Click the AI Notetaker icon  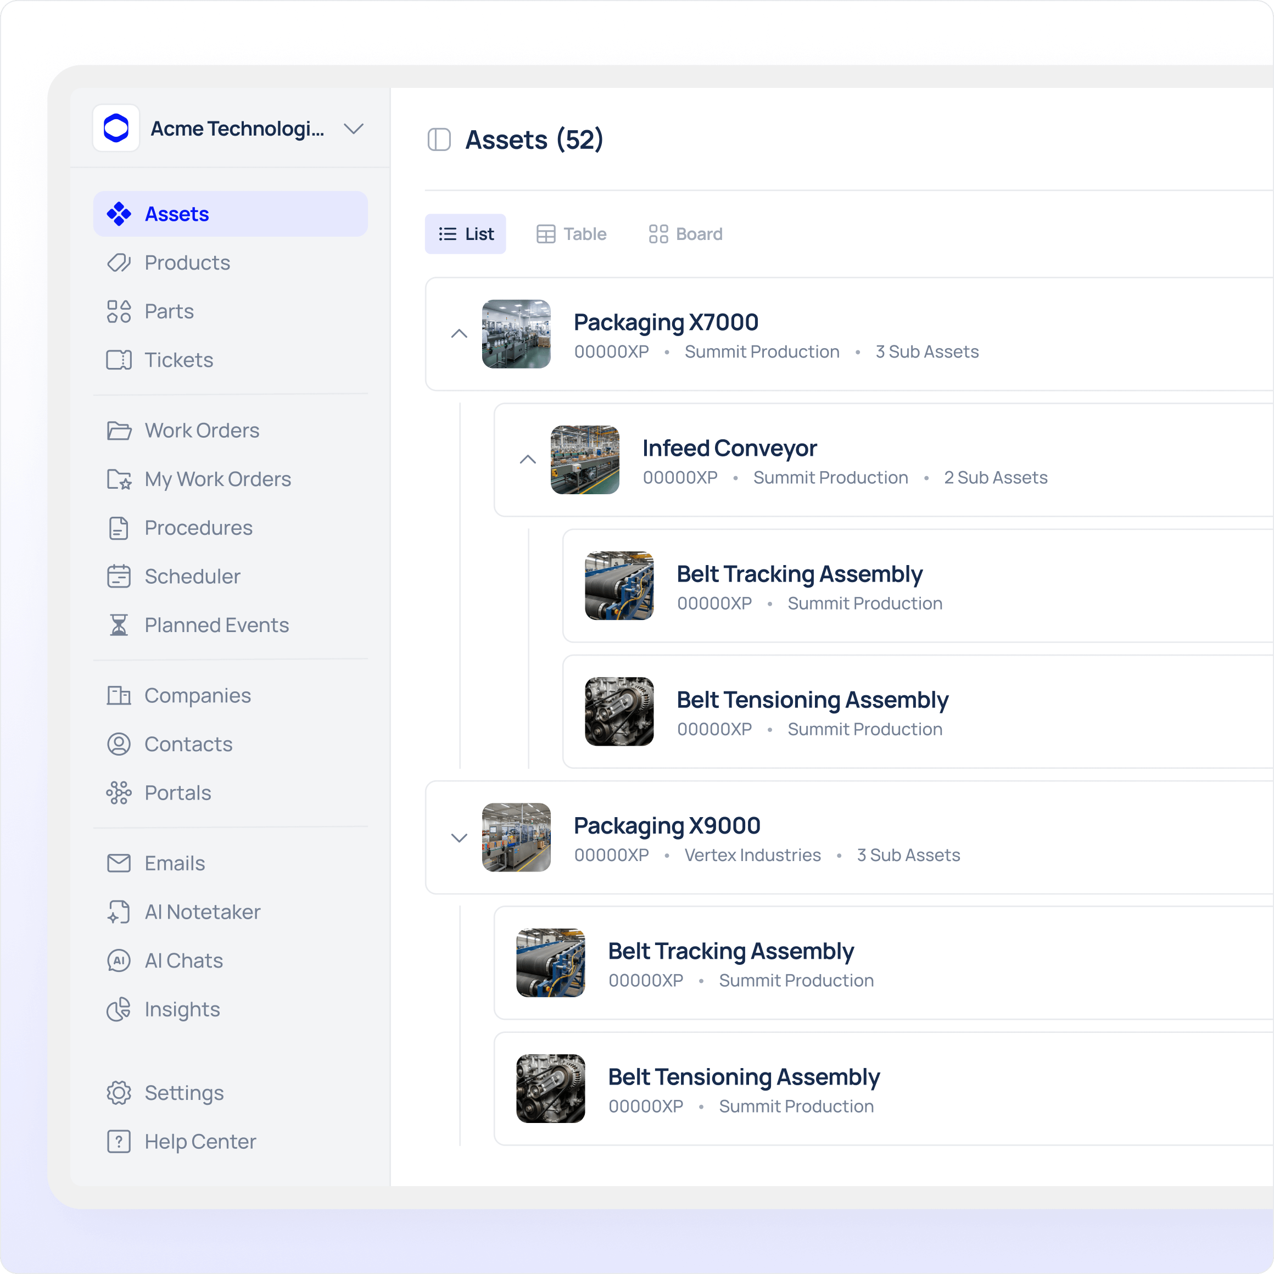coord(119,912)
